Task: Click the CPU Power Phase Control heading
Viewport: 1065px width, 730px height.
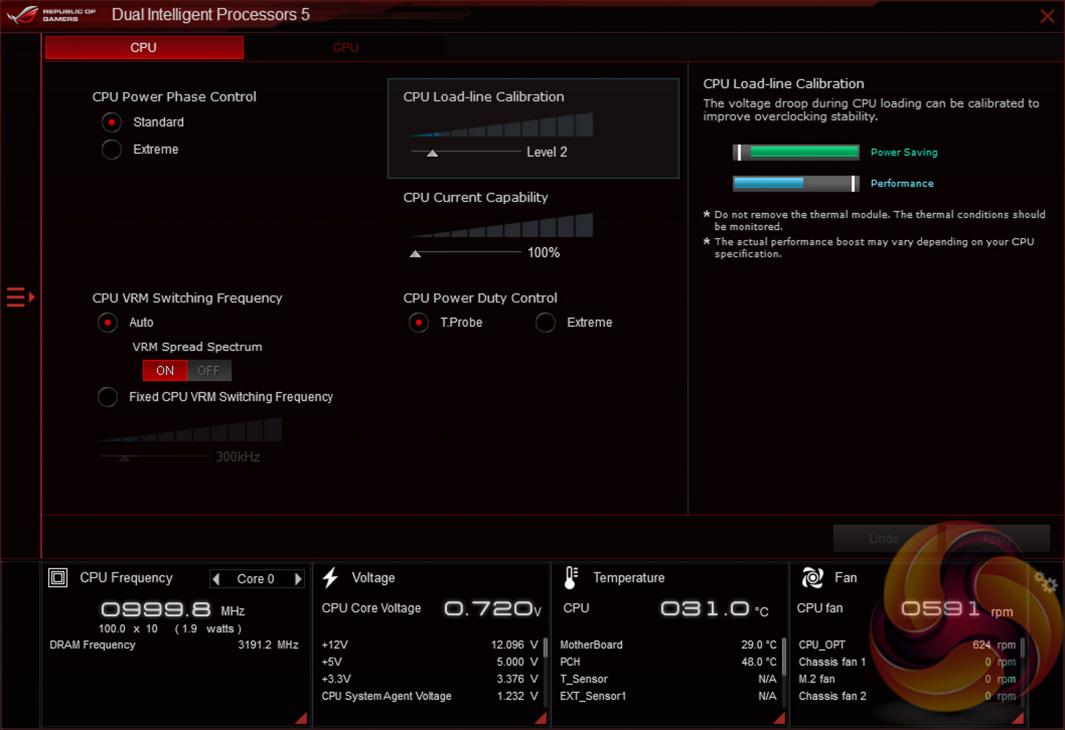Action: [x=174, y=97]
